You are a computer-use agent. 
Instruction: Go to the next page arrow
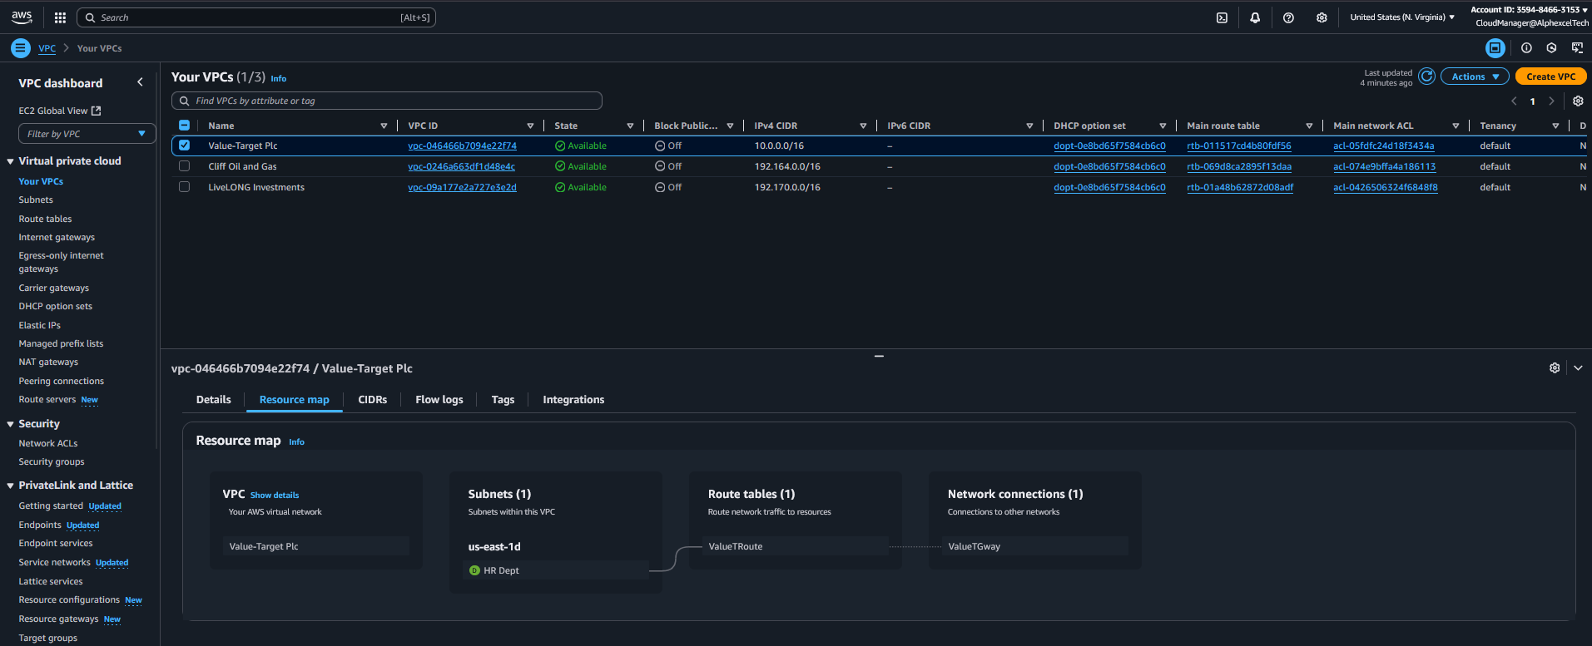[1551, 101]
